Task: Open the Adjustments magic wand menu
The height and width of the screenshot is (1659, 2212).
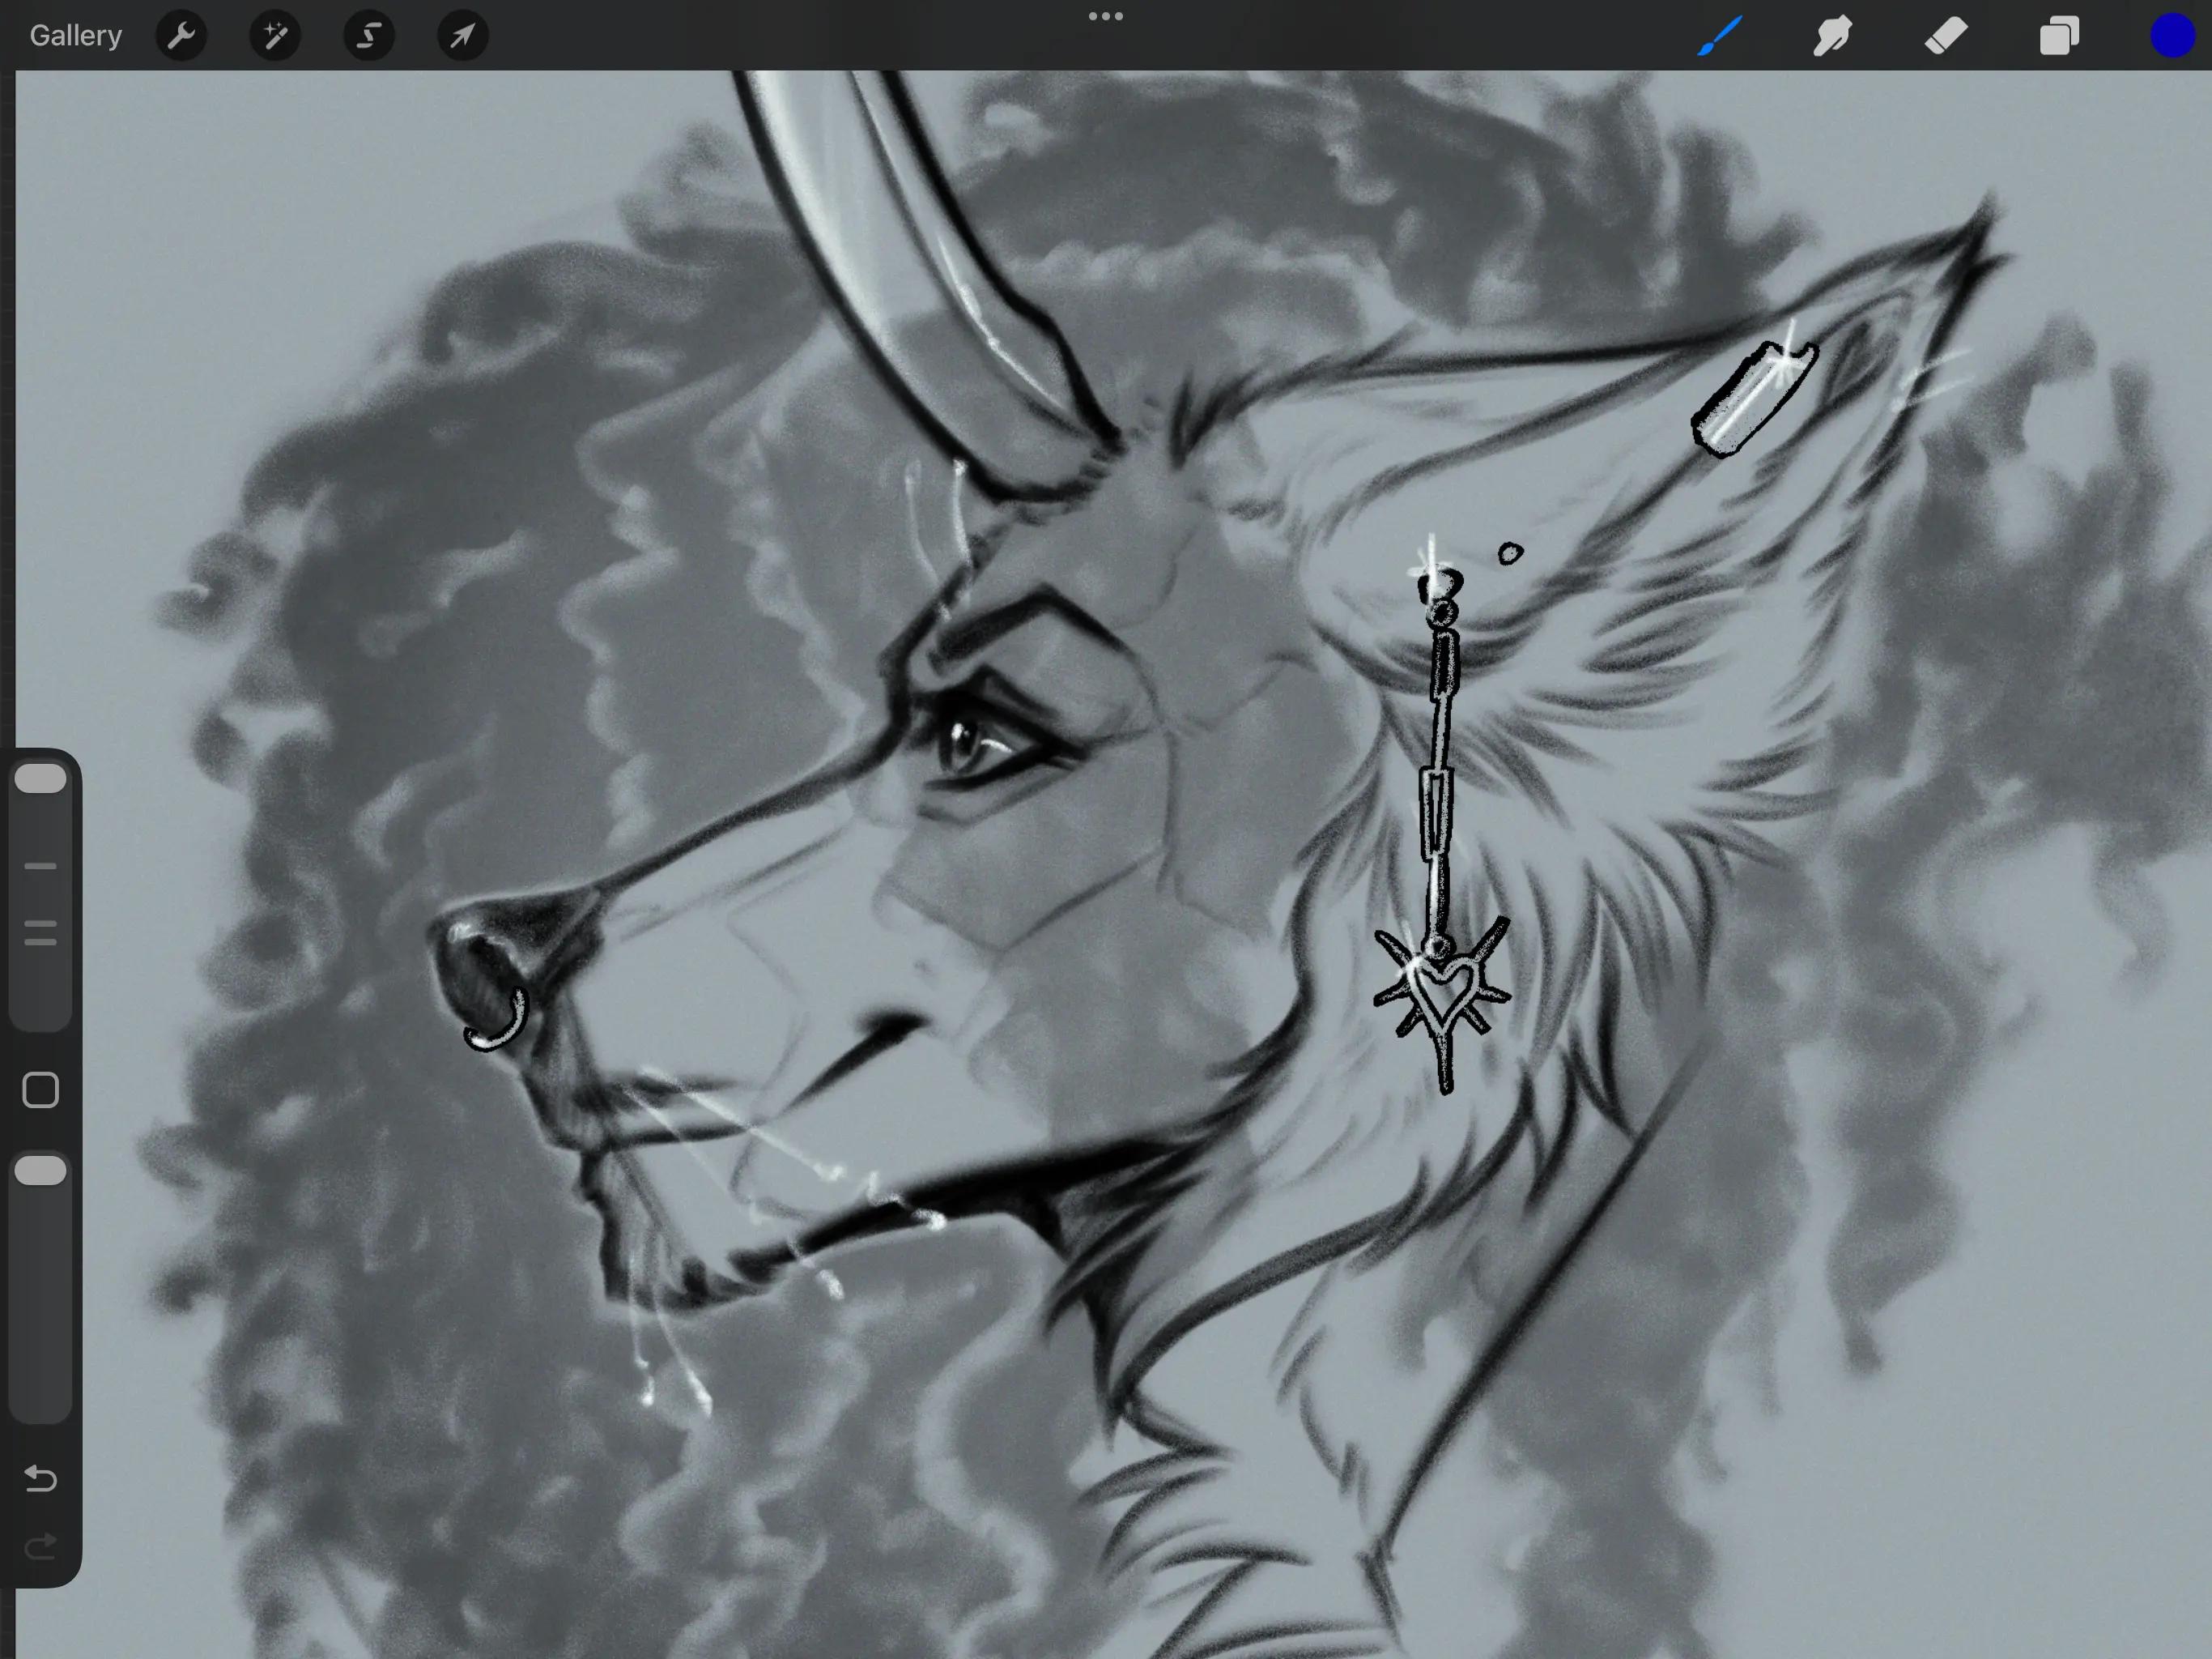Action: [275, 36]
